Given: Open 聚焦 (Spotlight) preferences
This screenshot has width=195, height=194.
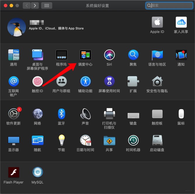Looking at the screenshot, I should pyautogui.click(x=133, y=55).
